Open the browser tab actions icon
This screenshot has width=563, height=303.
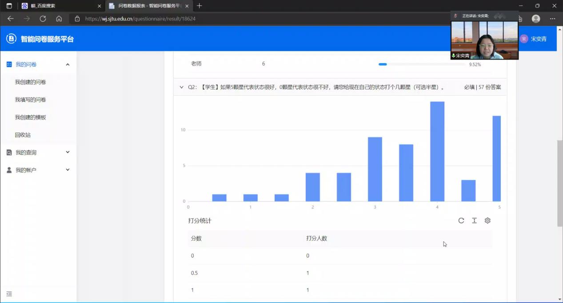(9, 6)
